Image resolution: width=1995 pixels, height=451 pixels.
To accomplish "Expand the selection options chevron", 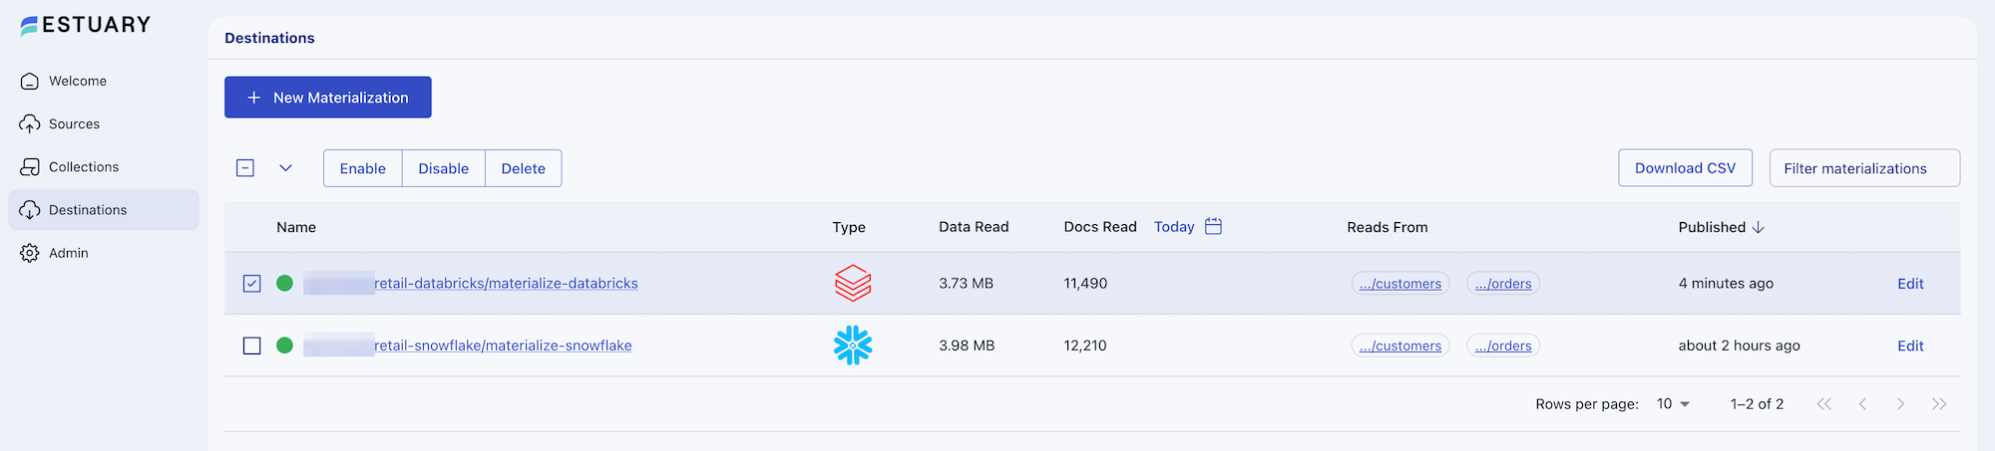I will click(x=285, y=168).
